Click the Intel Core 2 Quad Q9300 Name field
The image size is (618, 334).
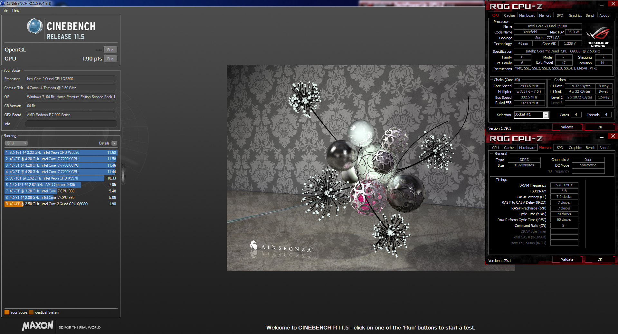tap(547, 26)
